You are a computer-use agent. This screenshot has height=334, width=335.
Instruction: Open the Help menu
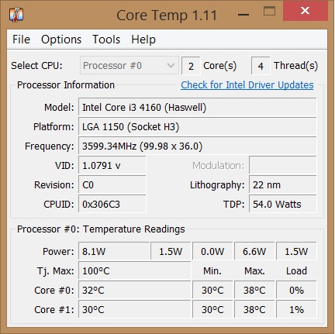click(x=143, y=40)
